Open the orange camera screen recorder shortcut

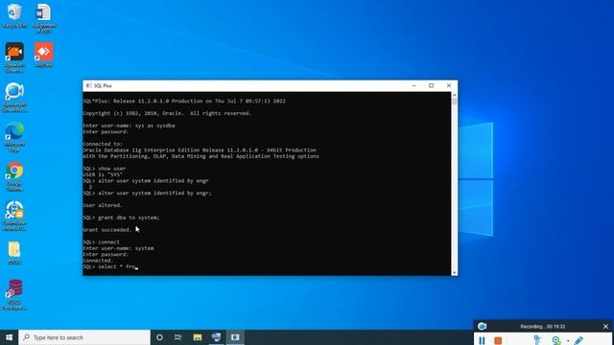pos(14,57)
